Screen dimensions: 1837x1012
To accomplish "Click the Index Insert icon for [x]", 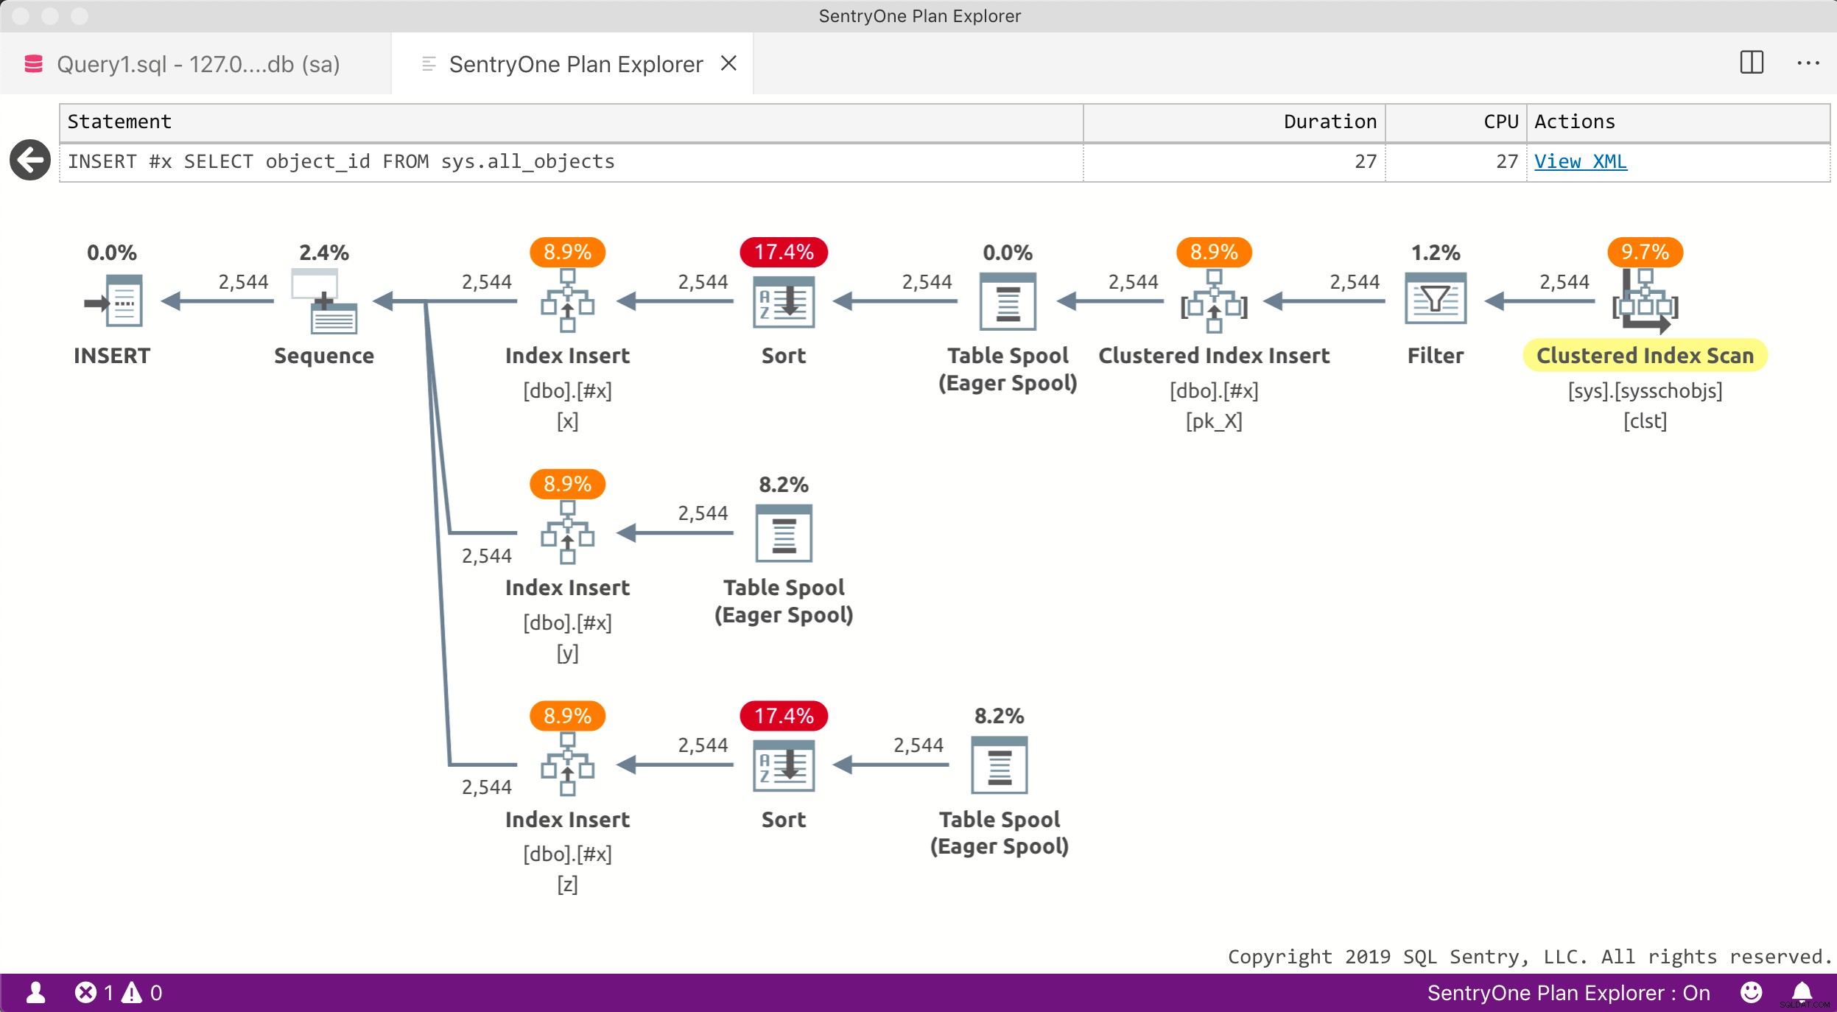I will (x=567, y=301).
